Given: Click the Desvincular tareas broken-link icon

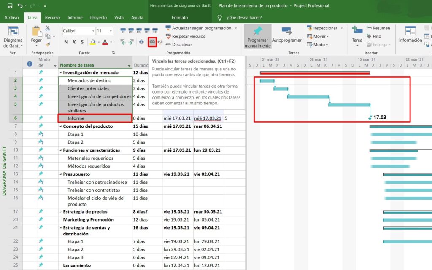Looking at the screenshot, I should pos(160,42).
